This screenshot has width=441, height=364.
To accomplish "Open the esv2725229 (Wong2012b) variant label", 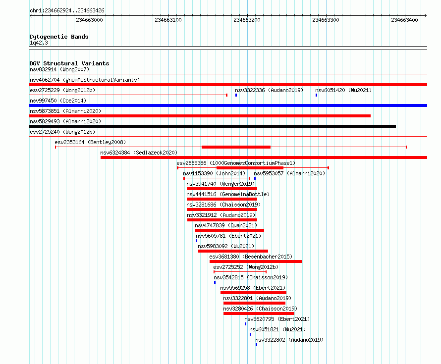I will (x=62, y=90).
